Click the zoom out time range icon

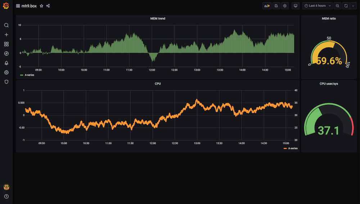coord(337,6)
